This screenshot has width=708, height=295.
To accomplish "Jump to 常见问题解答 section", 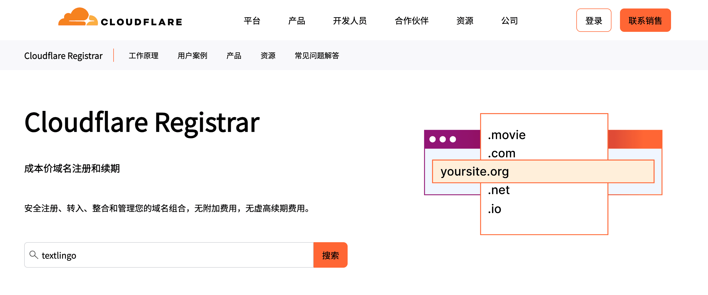I will click(x=316, y=56).
